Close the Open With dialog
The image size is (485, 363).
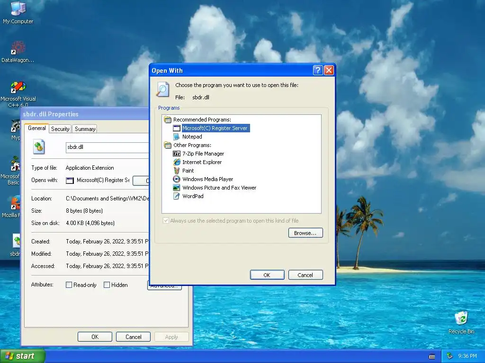pyautogui.click(x=329, y=70)
